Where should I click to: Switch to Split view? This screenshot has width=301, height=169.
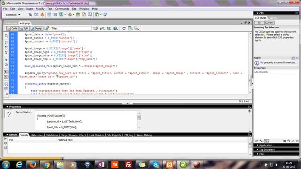(24, 28)
